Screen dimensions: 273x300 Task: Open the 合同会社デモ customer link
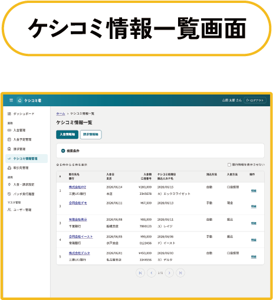click(x=78, y=203)
